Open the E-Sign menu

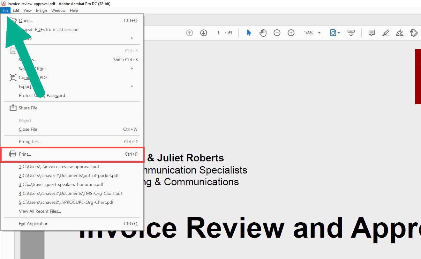point(41,11)
